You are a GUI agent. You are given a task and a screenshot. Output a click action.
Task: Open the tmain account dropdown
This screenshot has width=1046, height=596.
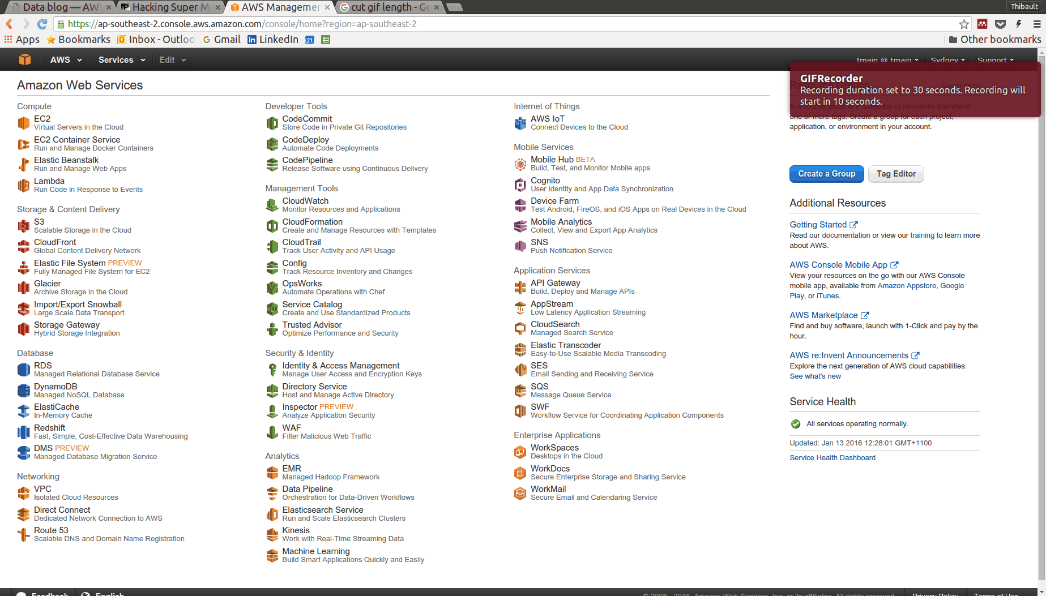887,60
